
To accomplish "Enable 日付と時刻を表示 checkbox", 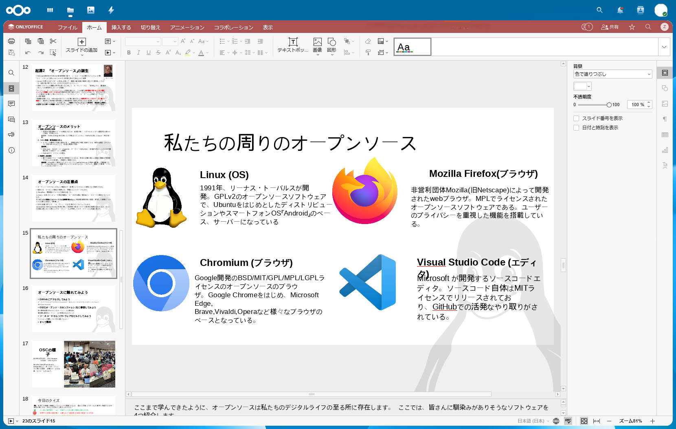I will [x=576, y=127].
